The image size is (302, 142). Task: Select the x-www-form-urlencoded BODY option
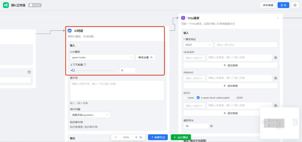(x=198, y=98)
